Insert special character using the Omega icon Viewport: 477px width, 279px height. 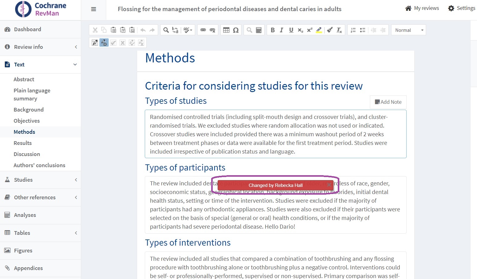click(236, 30)
